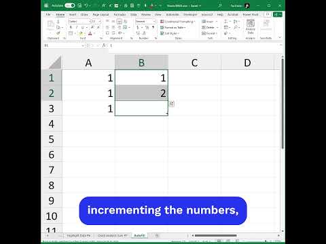
Task: Click the Find & Select icon
Action: (x=236, y=27)
